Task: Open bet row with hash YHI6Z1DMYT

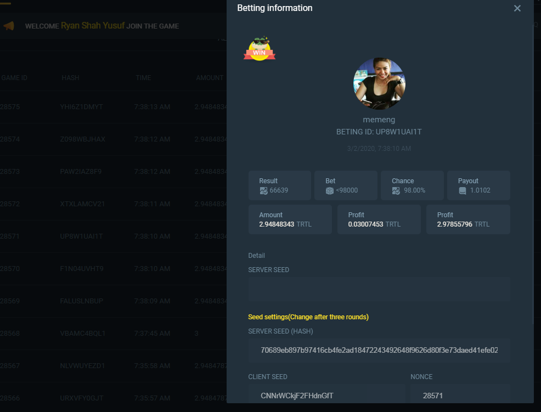Action: click(x=81, y=107)
